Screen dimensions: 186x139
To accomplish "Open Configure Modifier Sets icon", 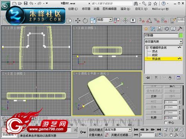I will pyautogui.click(x=179, y=78).
